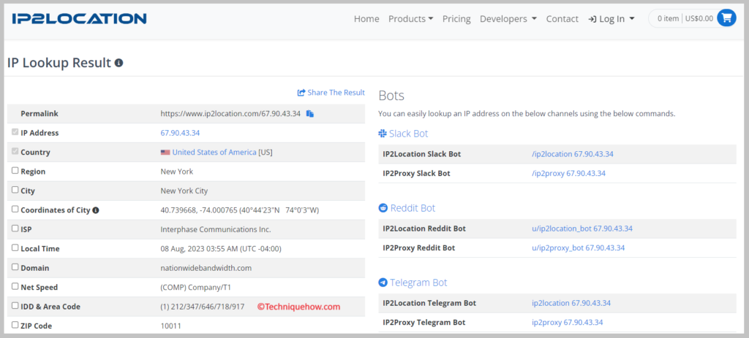This screenshot has height=338, width=749.
Task: Toggle the IP Address checkbox
Action: click(15, 132)
